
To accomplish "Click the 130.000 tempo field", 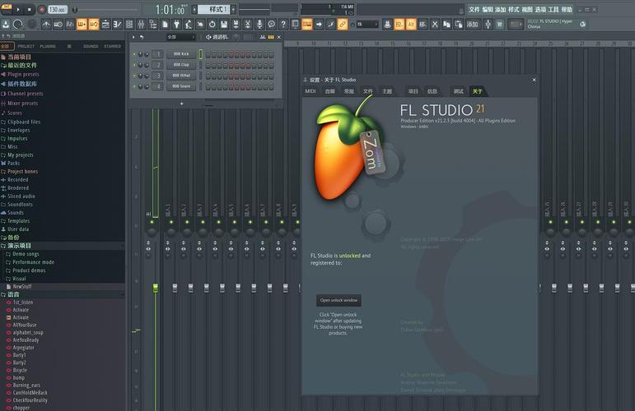I will pos(58,9).
